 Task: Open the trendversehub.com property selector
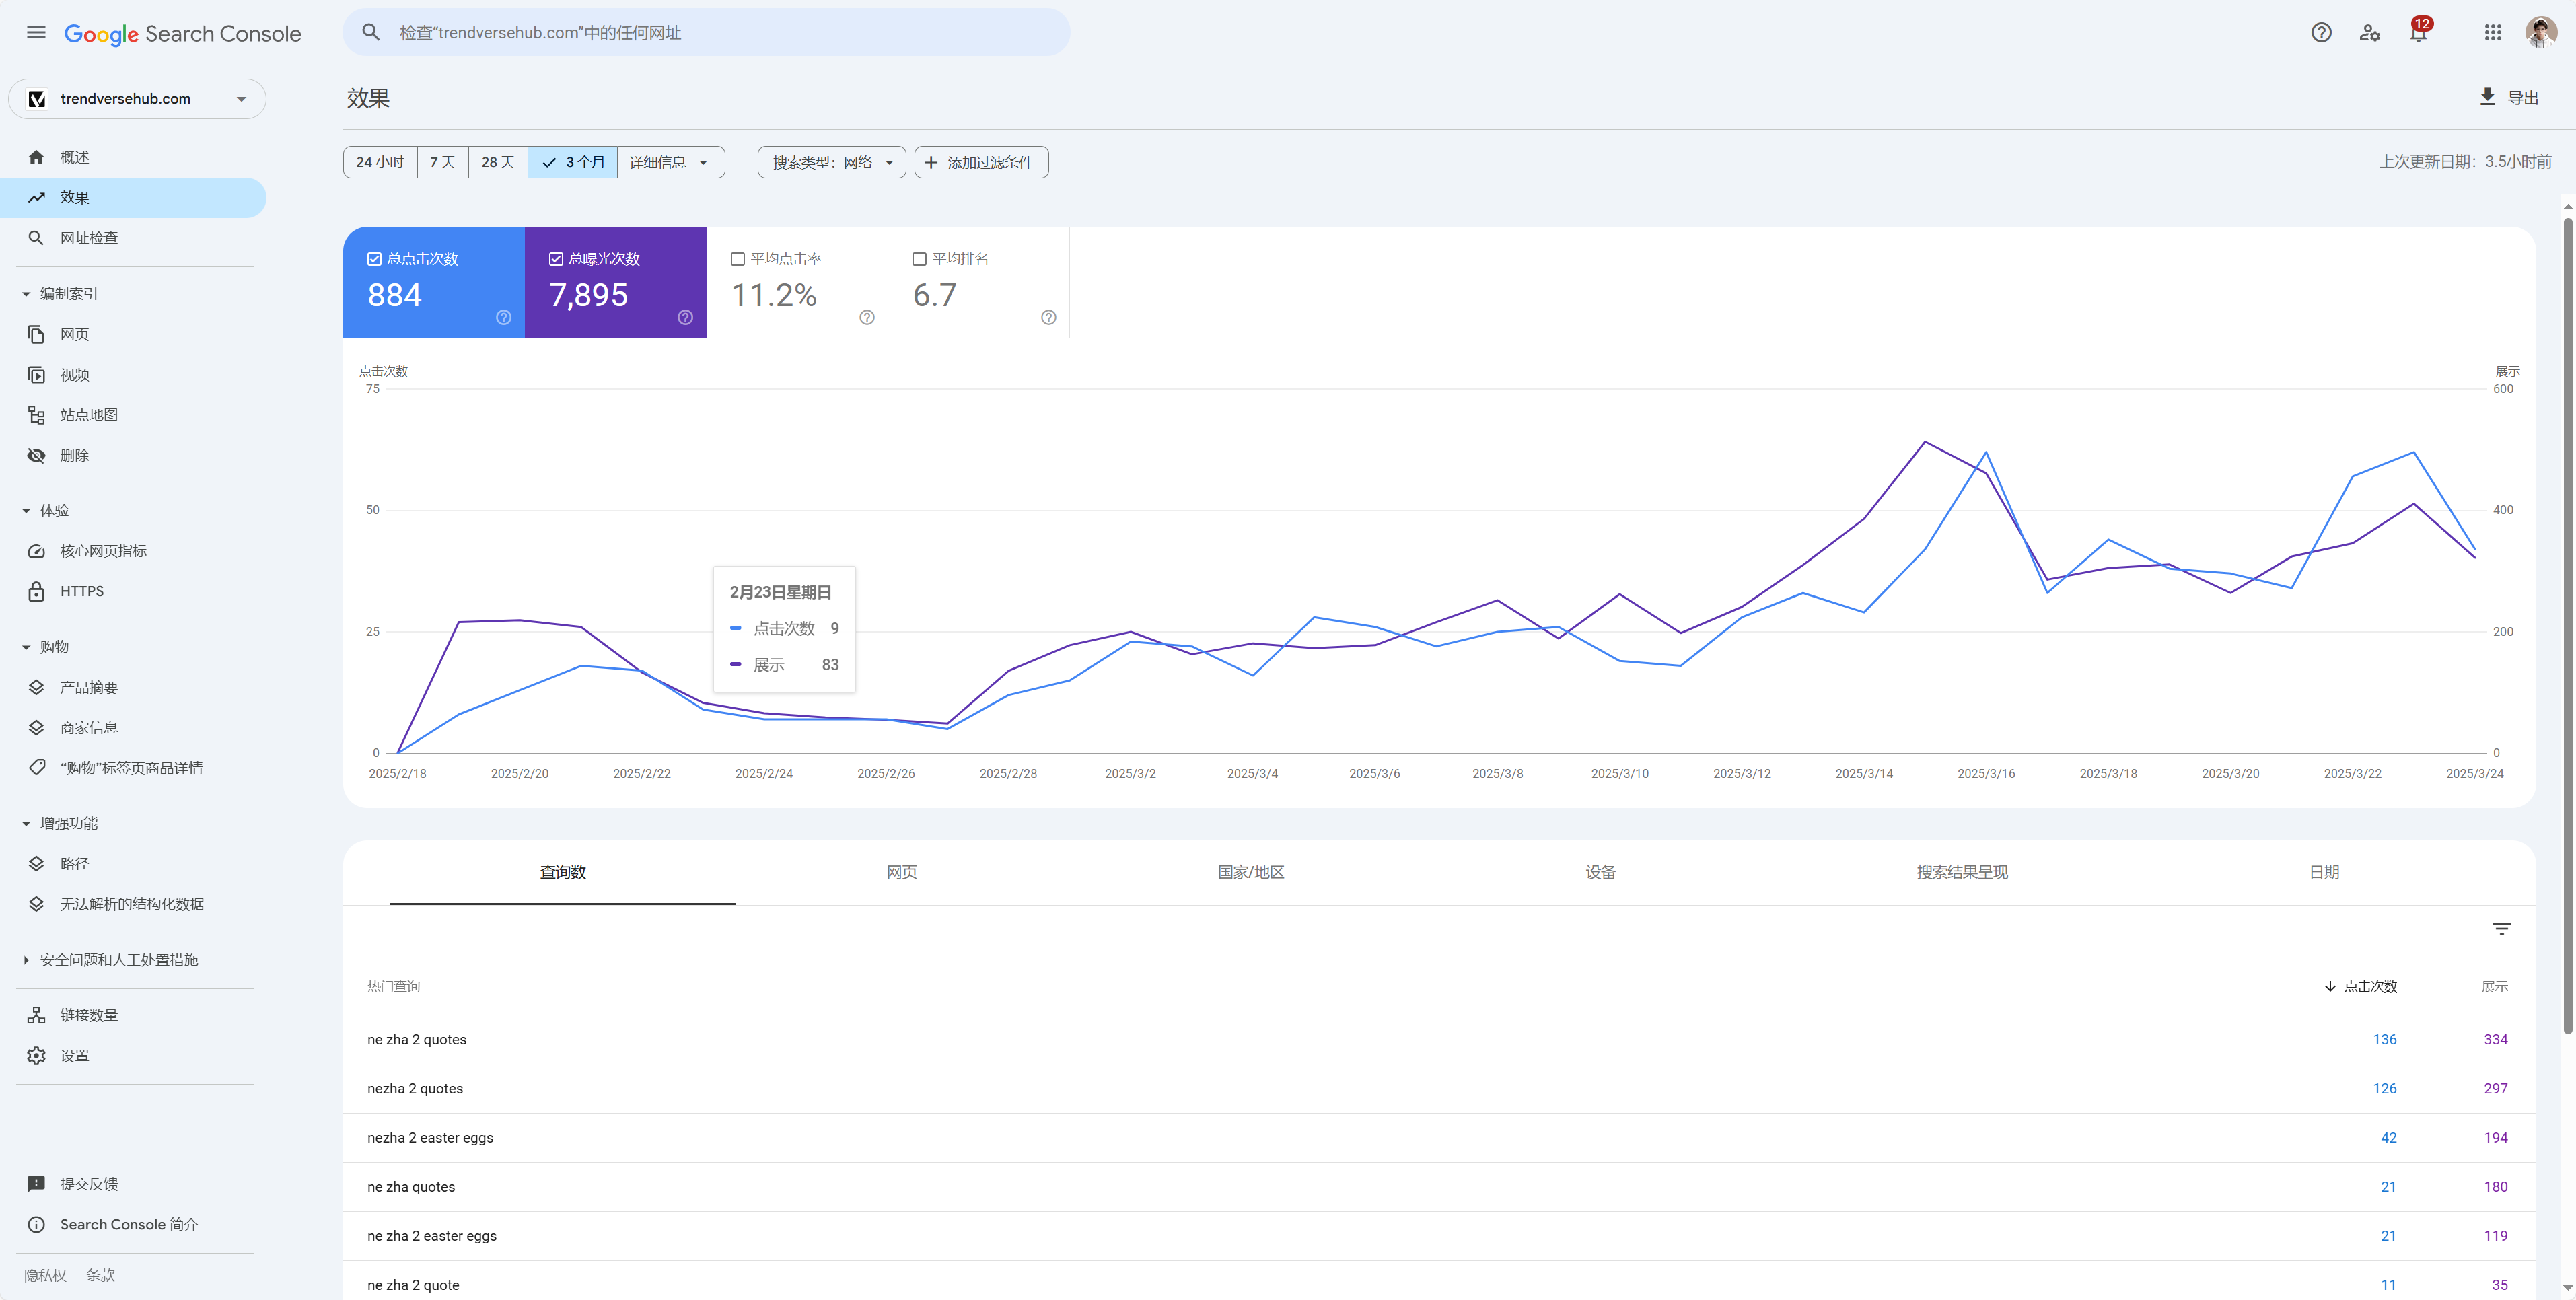point(137,99)
